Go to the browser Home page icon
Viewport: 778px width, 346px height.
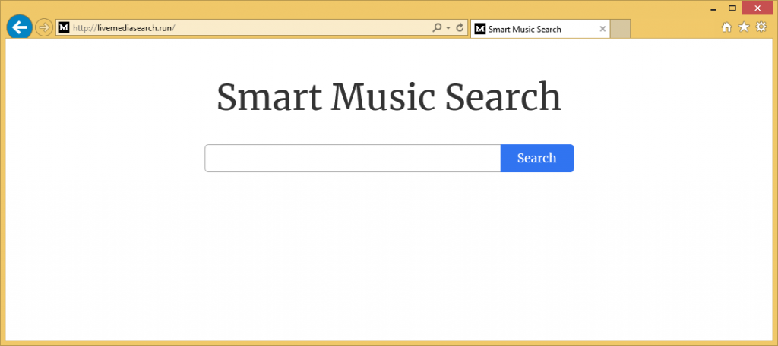[x=726, y=27]
